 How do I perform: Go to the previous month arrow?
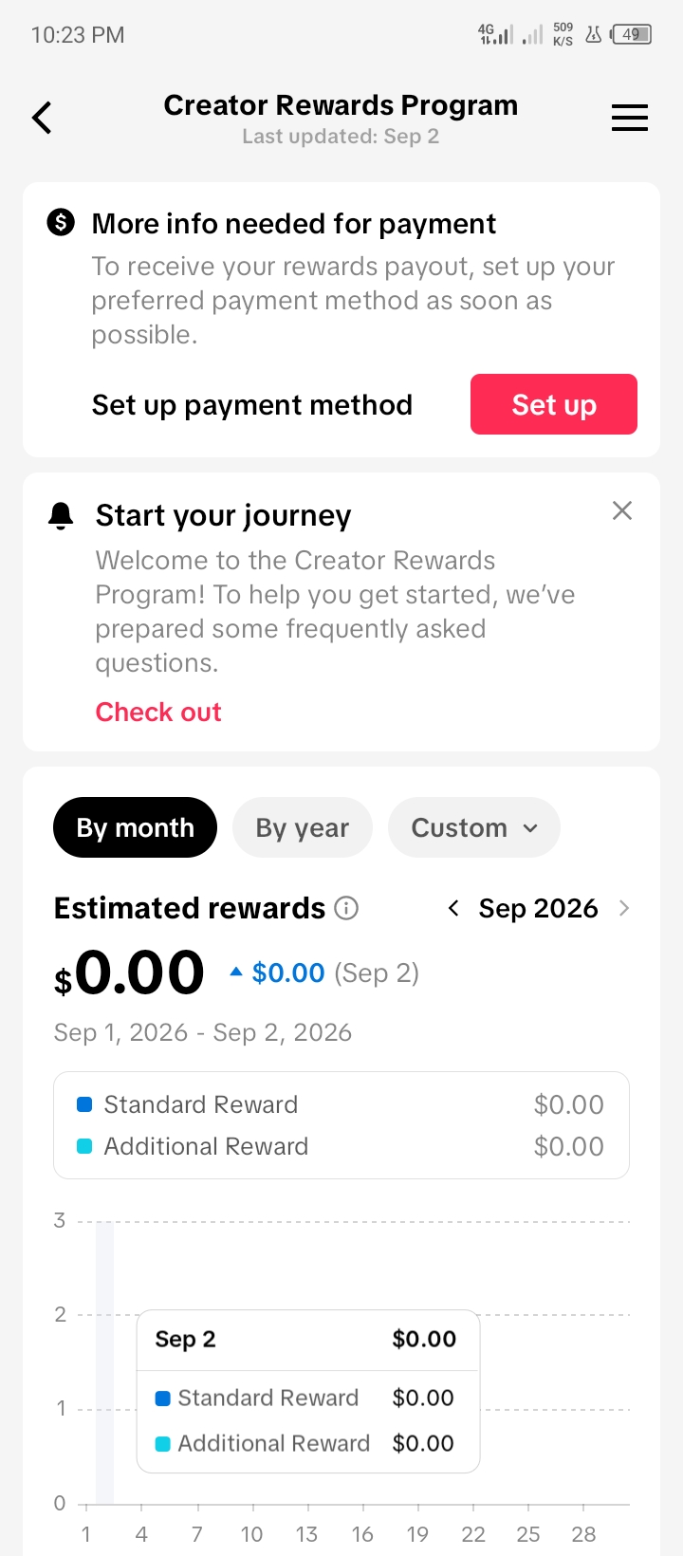453,908
